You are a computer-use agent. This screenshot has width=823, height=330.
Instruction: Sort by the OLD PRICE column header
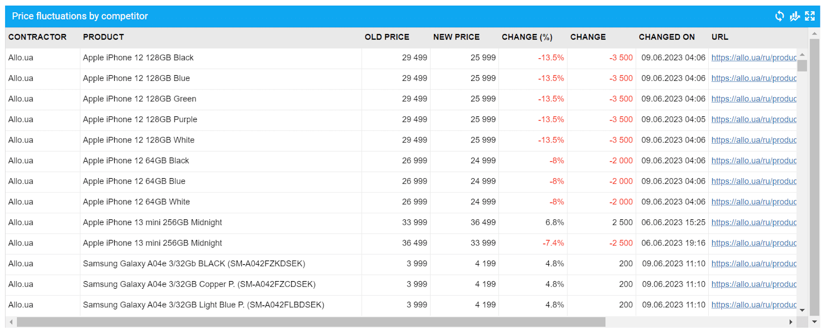387,37
